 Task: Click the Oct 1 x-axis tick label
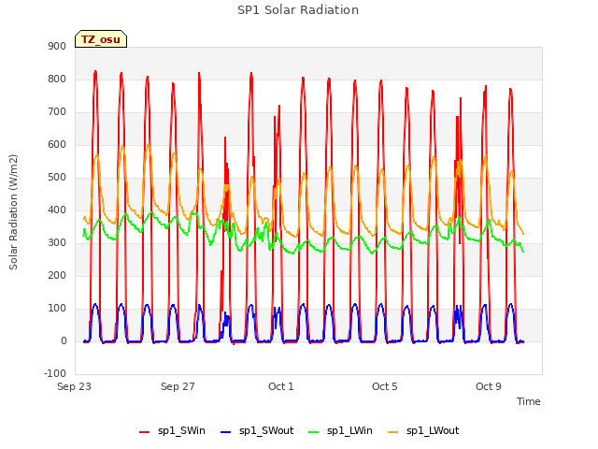coord(281,386)
